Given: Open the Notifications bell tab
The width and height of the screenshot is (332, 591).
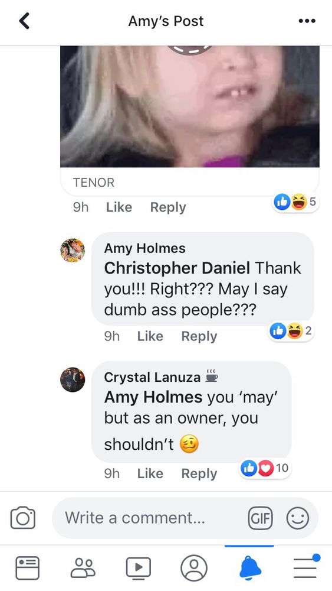Looking at the screenshot, I should point(250,567).
